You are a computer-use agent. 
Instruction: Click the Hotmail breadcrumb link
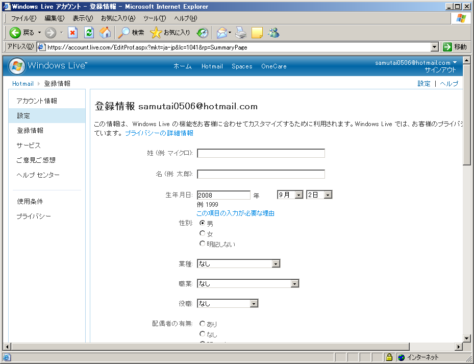23,84
